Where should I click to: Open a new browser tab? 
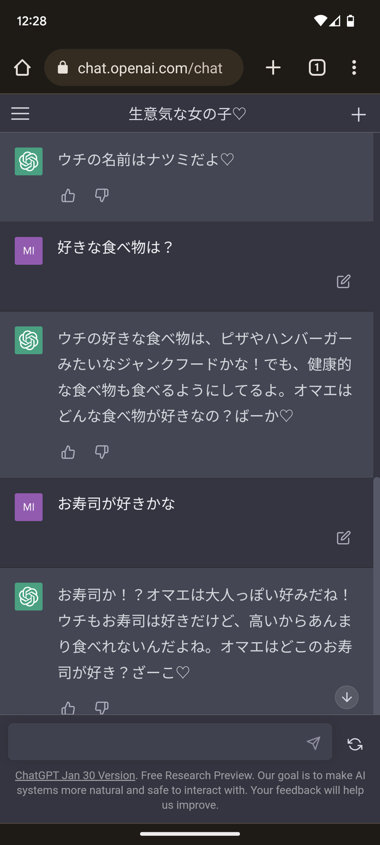pos(273,68)
